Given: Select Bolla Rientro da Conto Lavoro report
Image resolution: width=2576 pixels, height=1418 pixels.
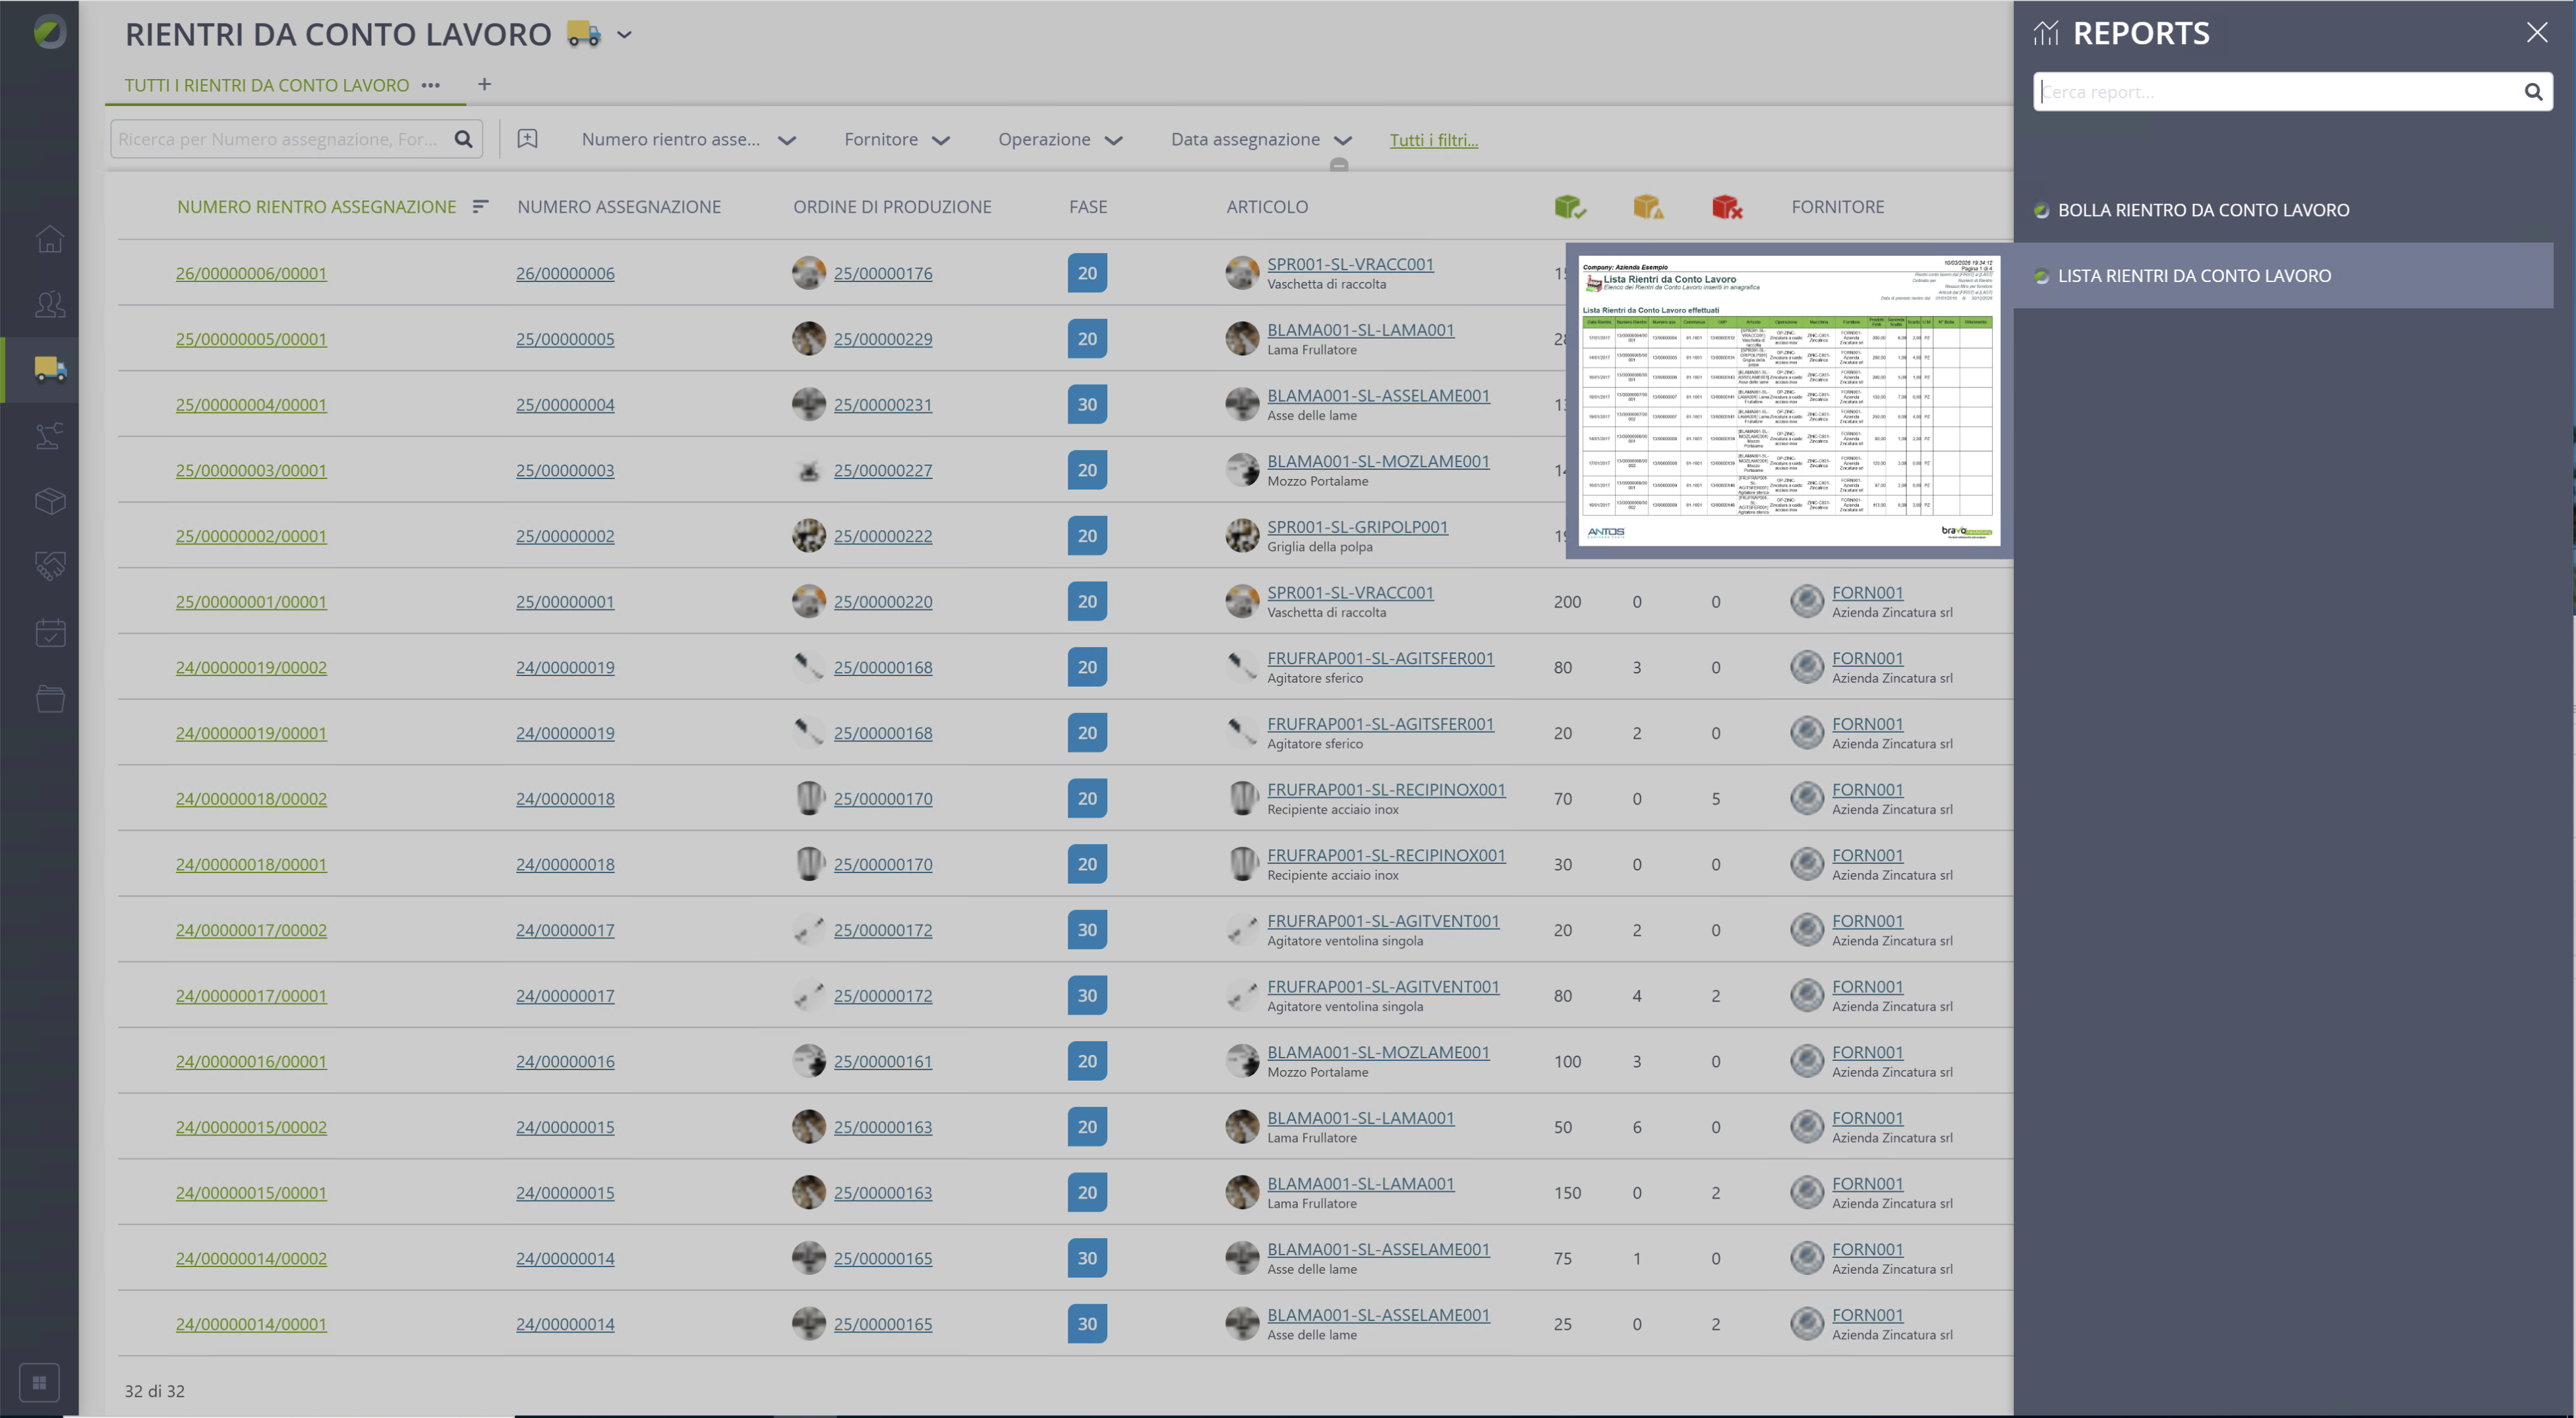Looking at the screenshot, I should coord(2202,210).
